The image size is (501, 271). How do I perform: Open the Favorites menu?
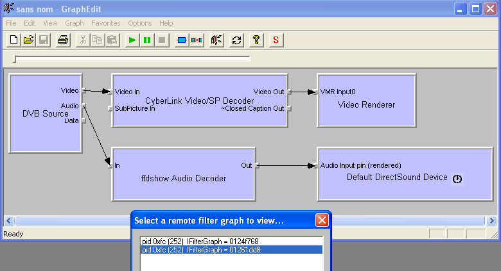(106, 23)
